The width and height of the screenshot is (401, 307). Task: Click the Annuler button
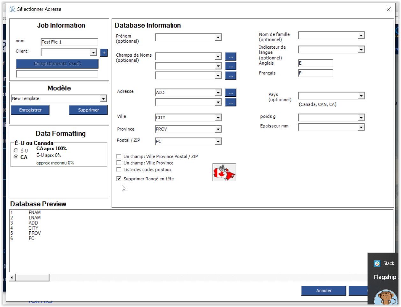tap(324, 290)
